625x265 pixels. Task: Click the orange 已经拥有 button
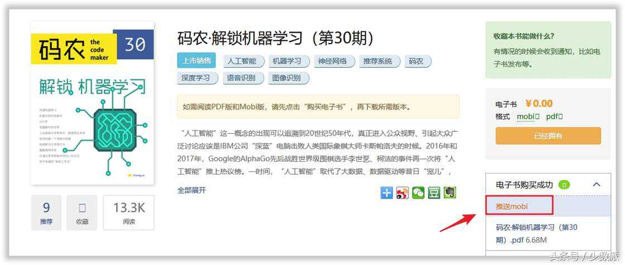pos(548,136)
